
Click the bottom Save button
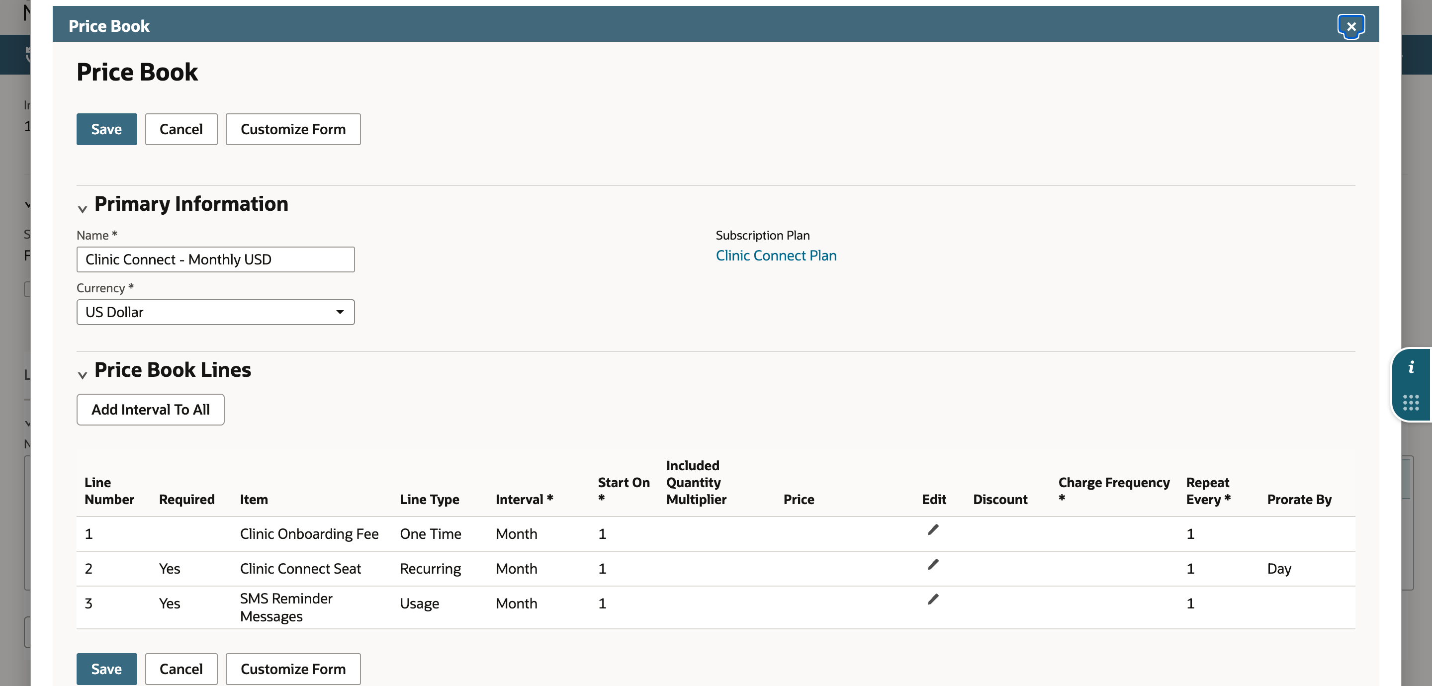coord(107,669)
